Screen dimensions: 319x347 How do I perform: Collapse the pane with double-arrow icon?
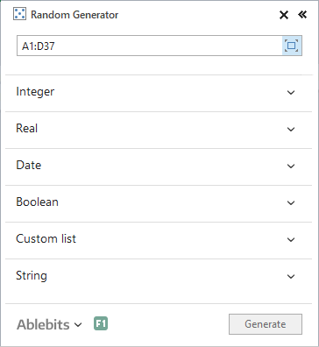pyautogui.click(x=302, y=14)
